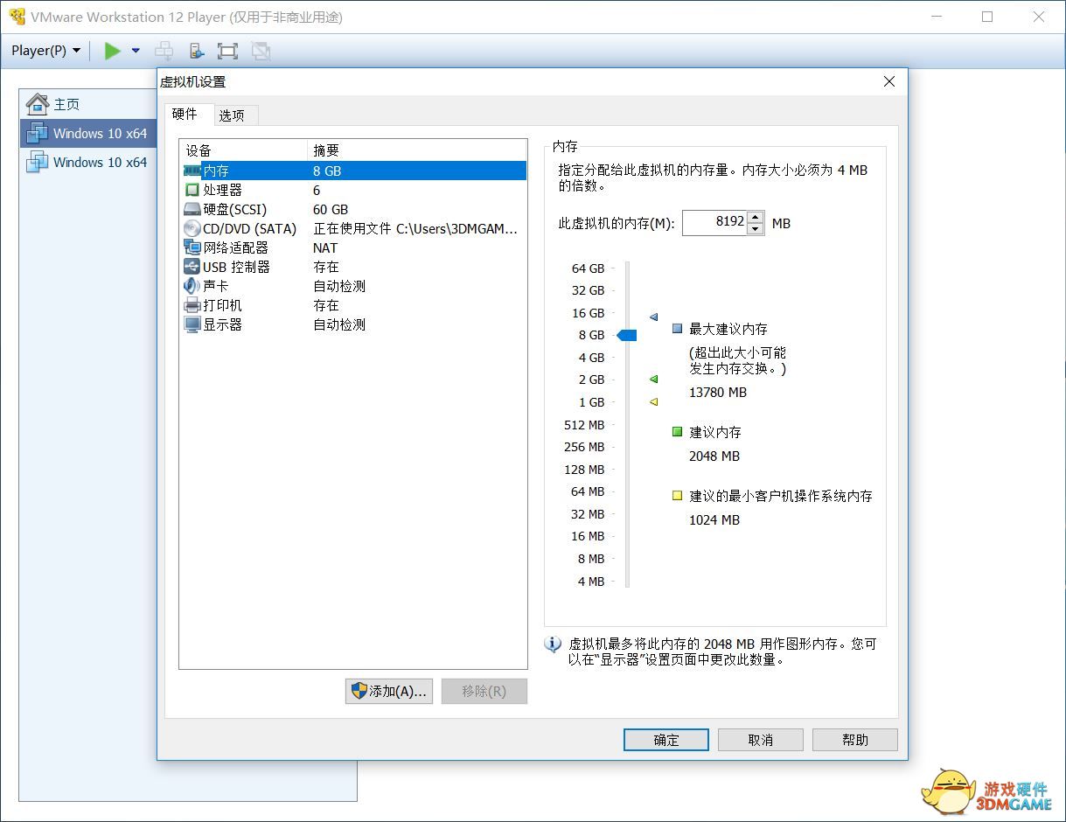This screenshot has height=822, width=1066.
Task: Open the dropdown arrow beside the play button
Action: (x=136, y=51)
